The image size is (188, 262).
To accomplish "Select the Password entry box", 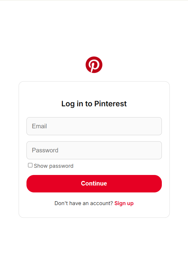I will tap(94, 150).
